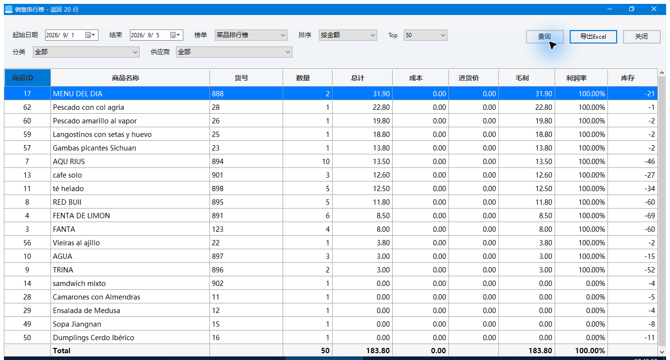Click the 成本 column header
Screen dimensions: 670x360
(420, 78)
